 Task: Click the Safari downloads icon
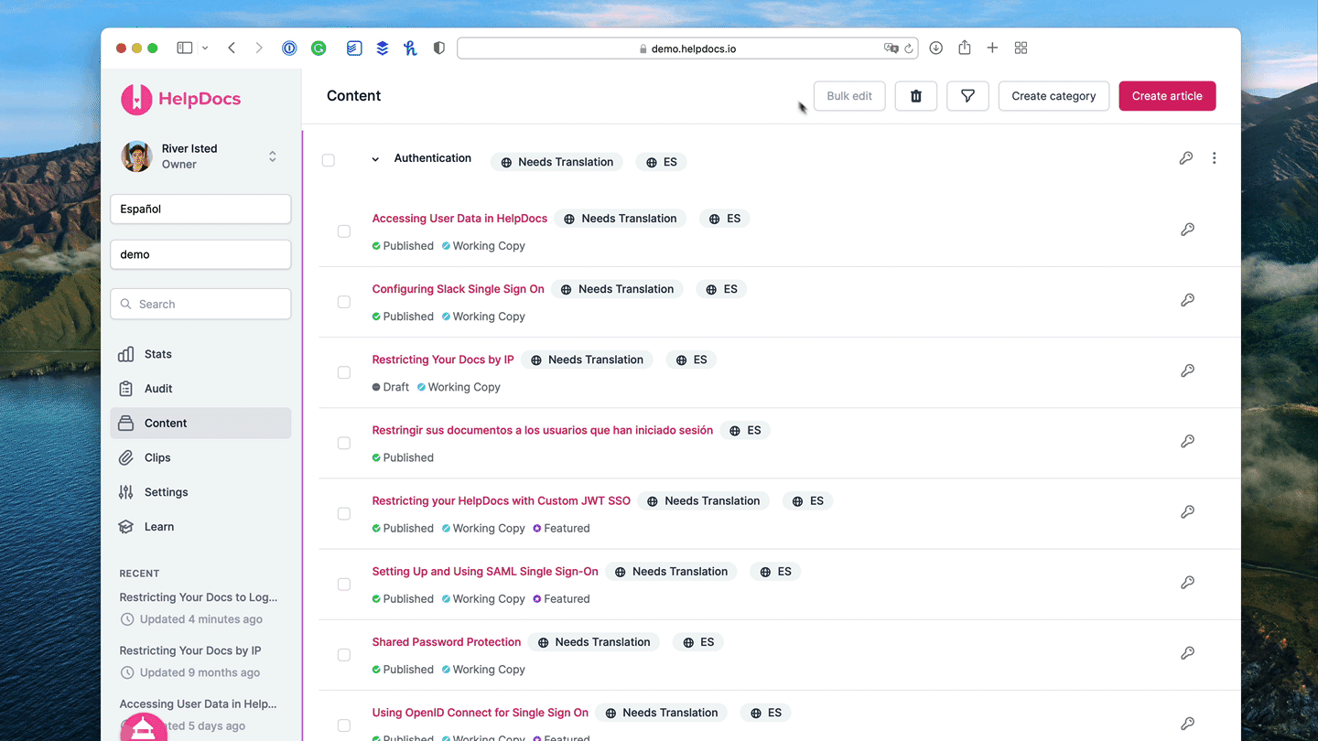[x=935, y=48]
